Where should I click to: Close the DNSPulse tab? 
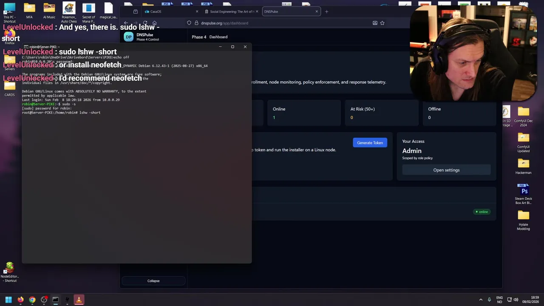tap(317, 11)
